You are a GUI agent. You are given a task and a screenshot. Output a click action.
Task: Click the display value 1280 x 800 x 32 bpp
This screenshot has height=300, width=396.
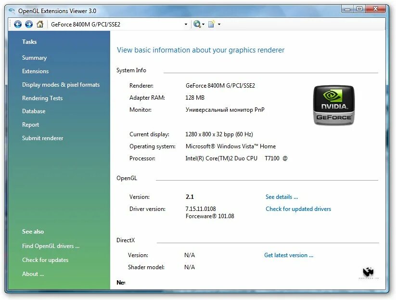pos(219,134)
